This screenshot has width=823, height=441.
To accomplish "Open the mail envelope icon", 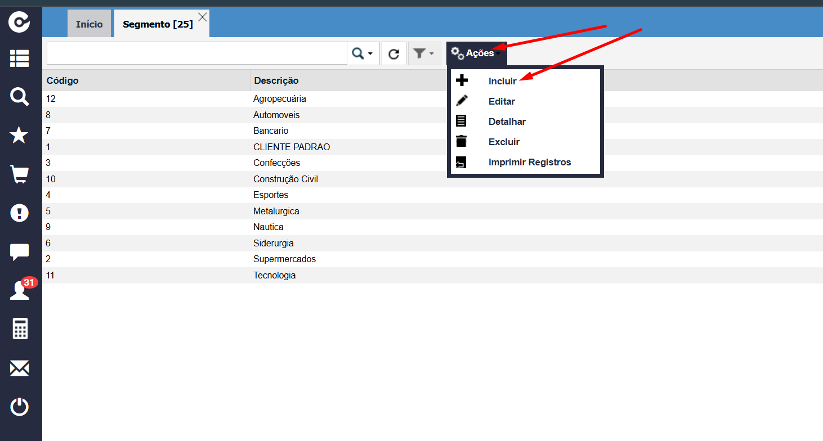I will pyautogui.click(x=20, y=369).
